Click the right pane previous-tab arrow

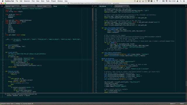tap(95, 6)
